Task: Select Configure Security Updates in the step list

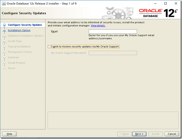Action: coord(25,25)
